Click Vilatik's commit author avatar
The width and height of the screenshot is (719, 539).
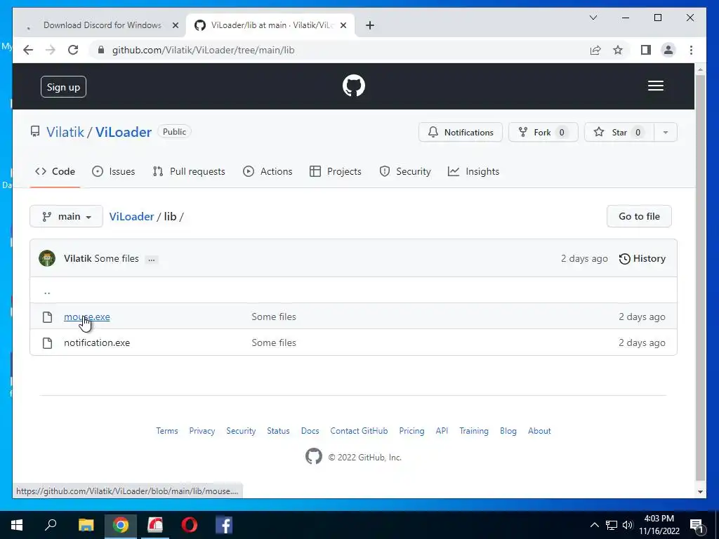(x=47, y=258)
